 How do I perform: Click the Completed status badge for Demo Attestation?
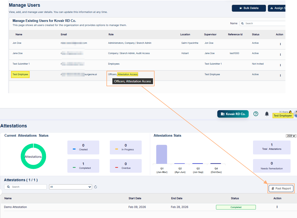point(236,207)
